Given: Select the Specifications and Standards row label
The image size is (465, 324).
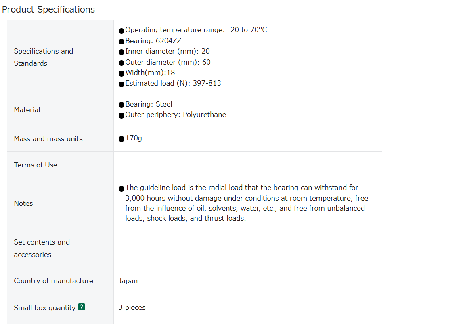Looking at the screenshot, I should [x=43, y=57].
